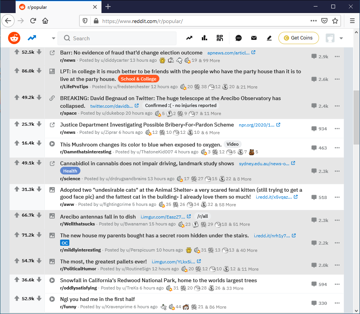Viewport: 360px width, 314px height.
Task: Click the image icon beside Arecibo antennas post
Action: tap(52, 216)
